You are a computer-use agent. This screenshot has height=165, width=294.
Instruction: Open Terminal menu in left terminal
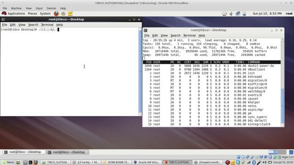[47, 25]
